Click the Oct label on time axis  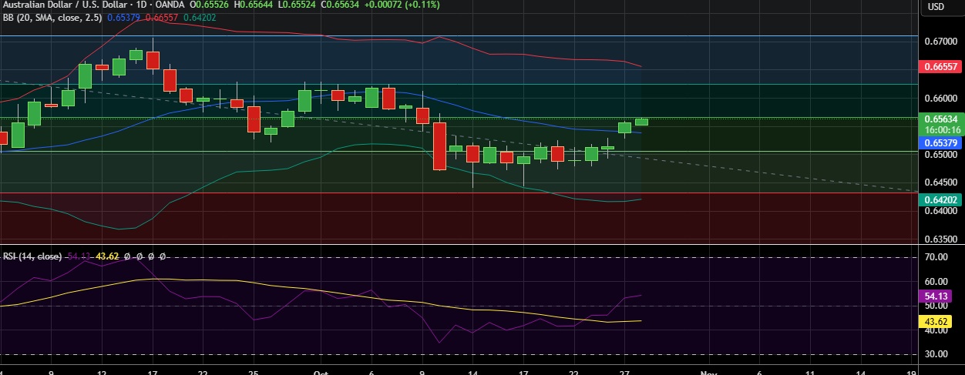coord(321,372)
